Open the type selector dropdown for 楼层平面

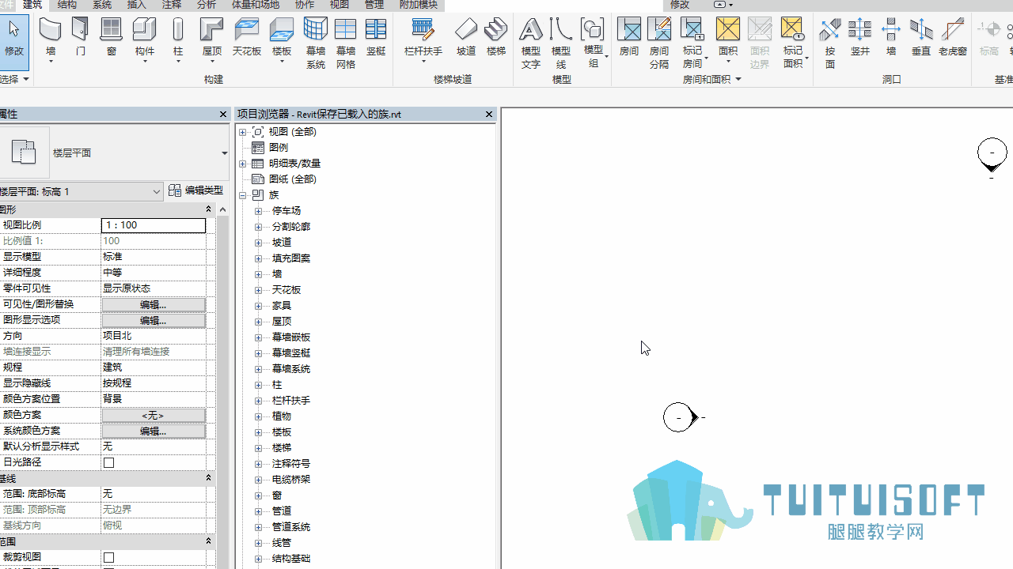pyautogui.click(x=224, y=153)
